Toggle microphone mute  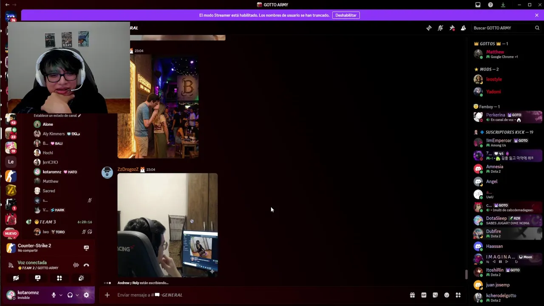54,295
